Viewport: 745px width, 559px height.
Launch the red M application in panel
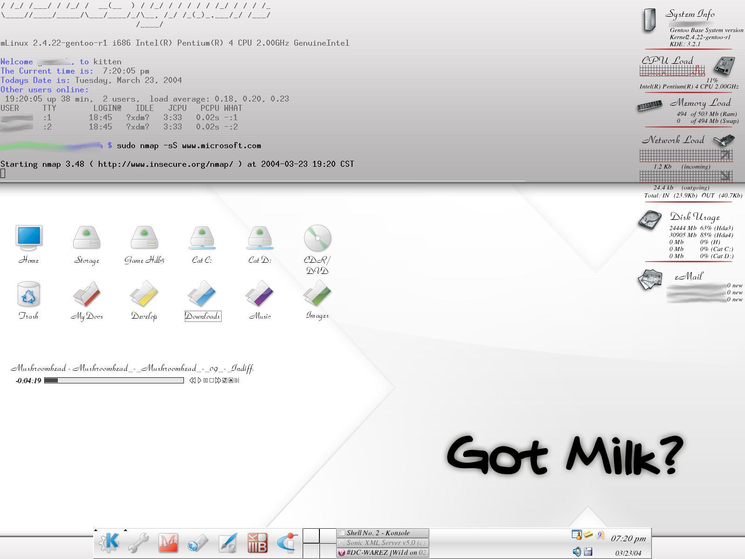tap(168, 543)
